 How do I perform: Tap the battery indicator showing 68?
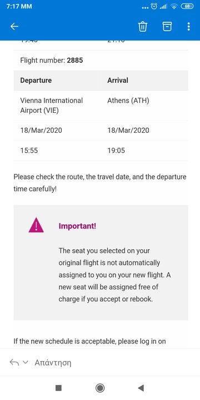pos(187,6)
